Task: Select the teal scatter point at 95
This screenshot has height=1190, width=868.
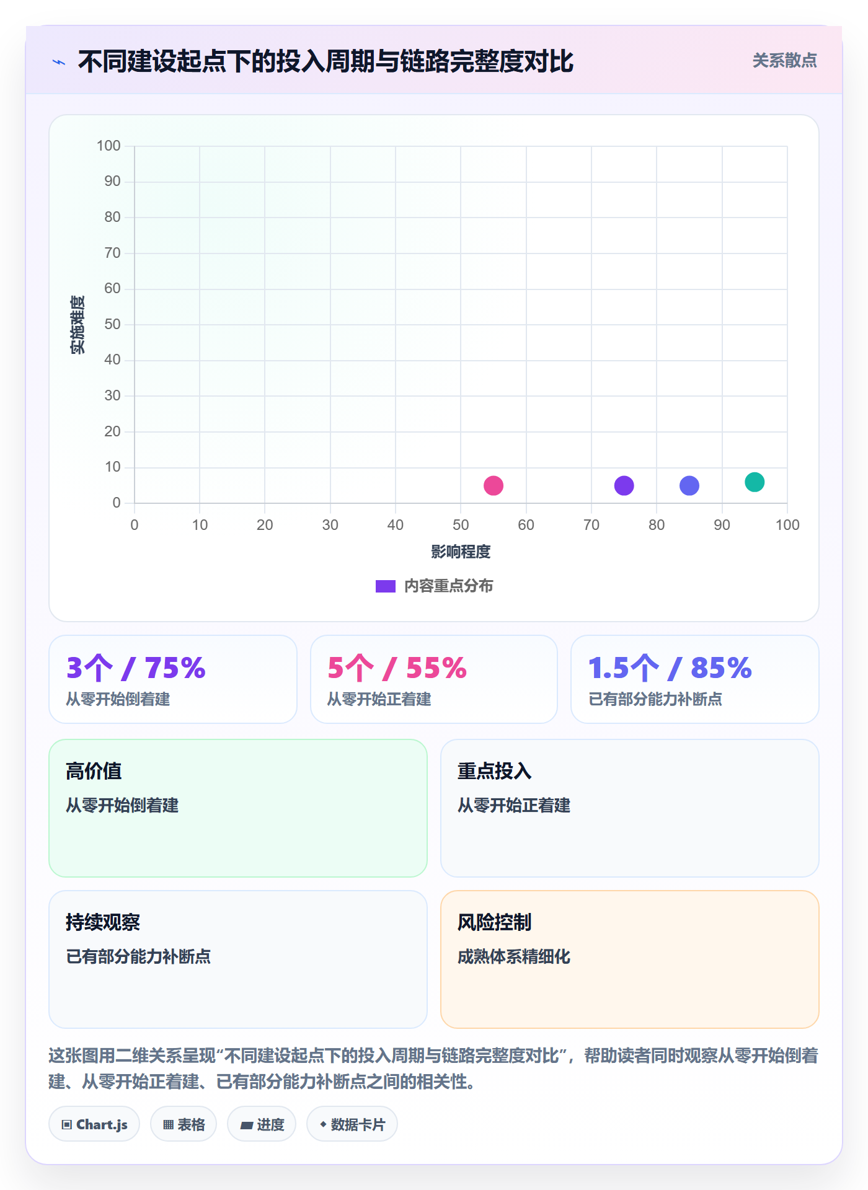Action: [x=755, y=482]
